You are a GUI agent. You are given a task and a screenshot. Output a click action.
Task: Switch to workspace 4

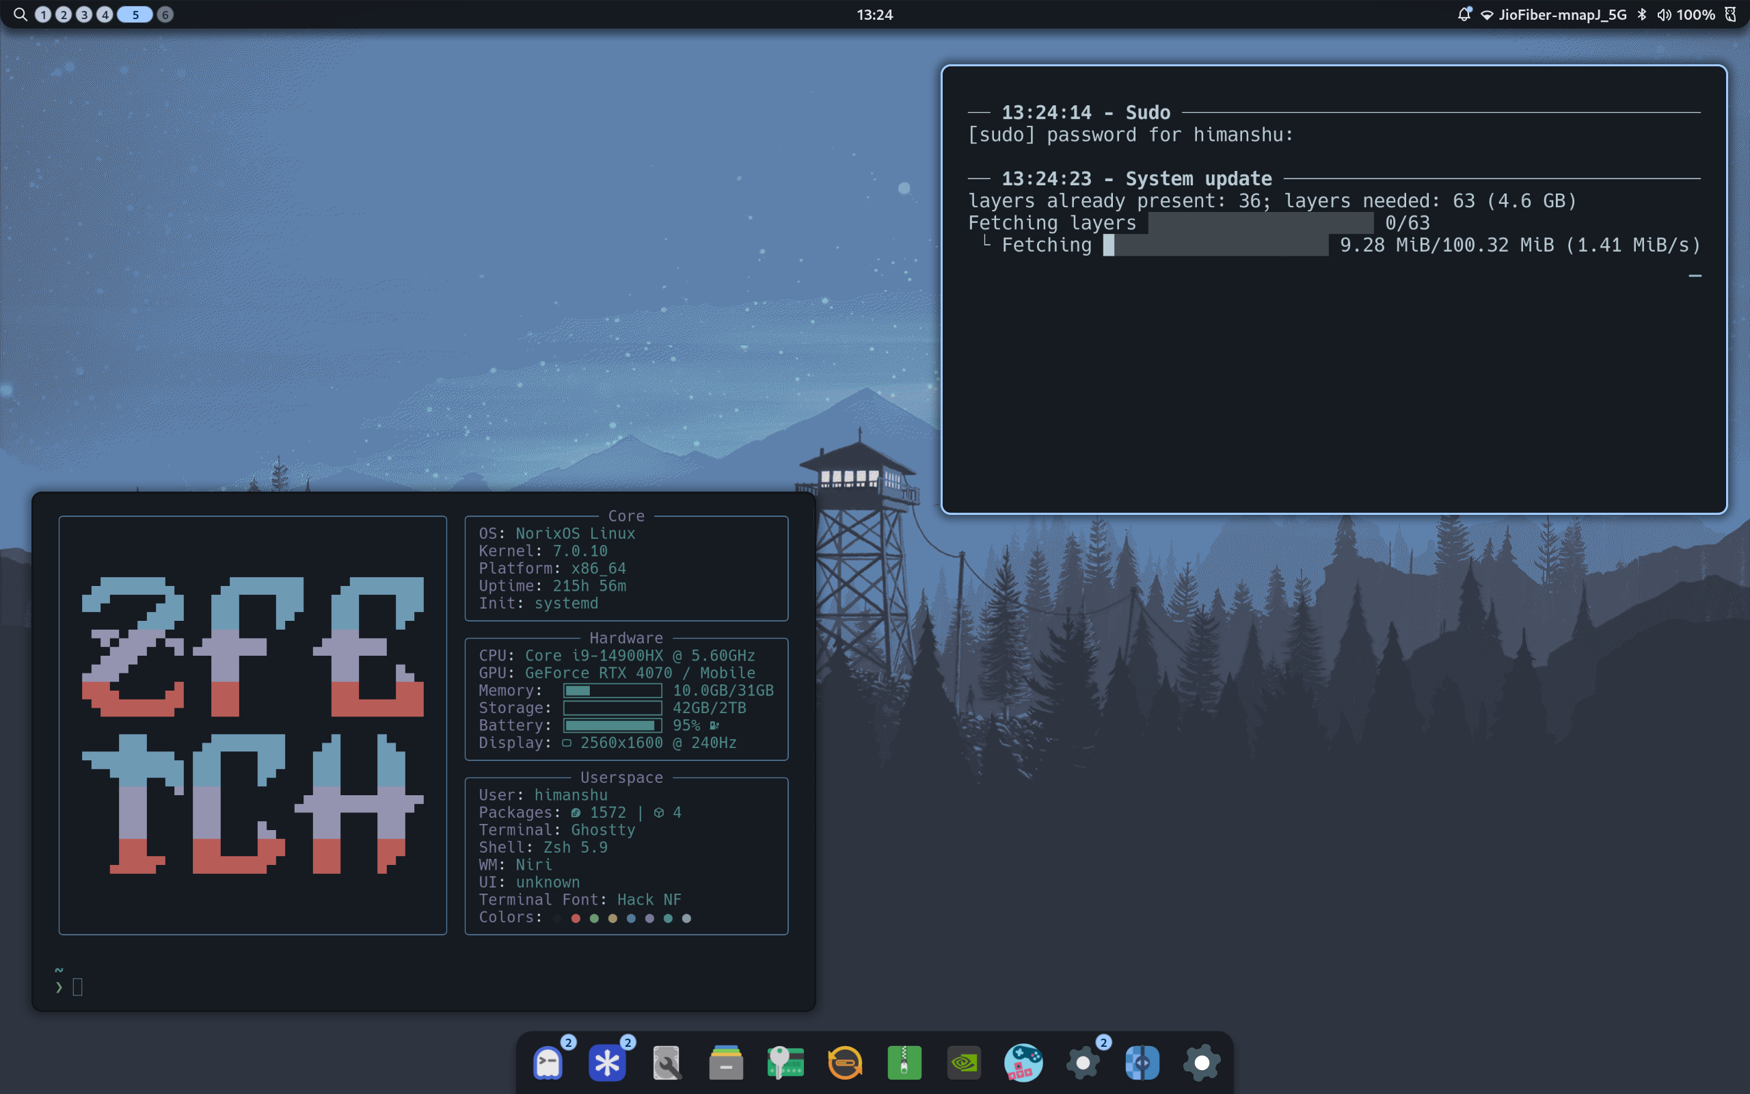click(105, 14)
